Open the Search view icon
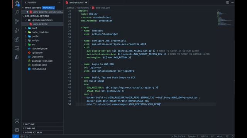The width and height of the screenshot is (247, 138). (17, 12)
